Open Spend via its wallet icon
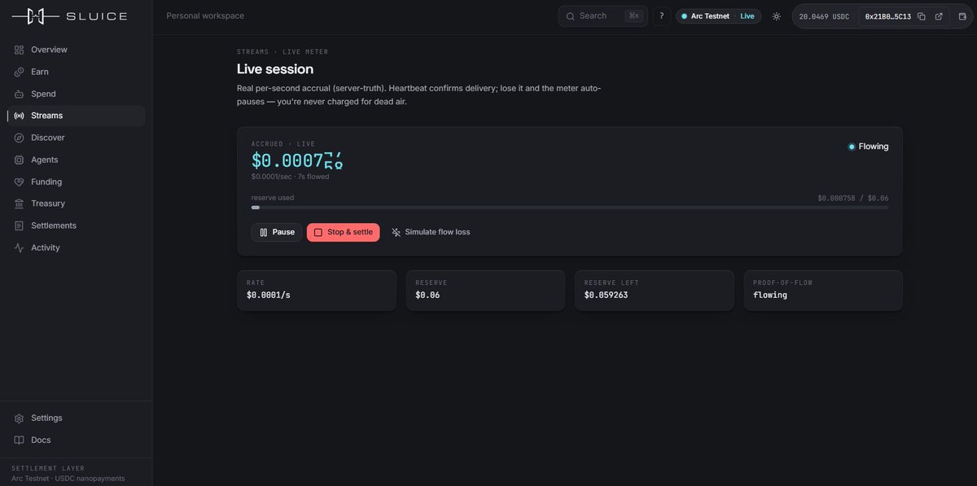This screenshot has width=977, height=486. click(x=19, y=94)
